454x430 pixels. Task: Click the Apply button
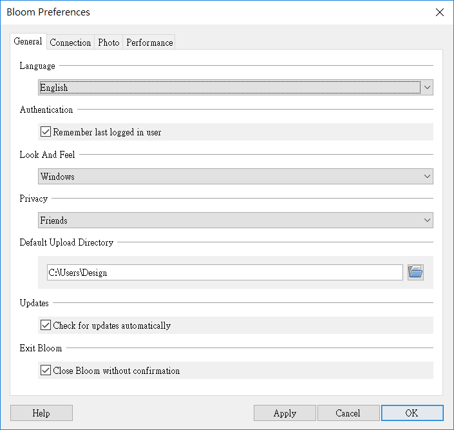click(x=285, y=413)
